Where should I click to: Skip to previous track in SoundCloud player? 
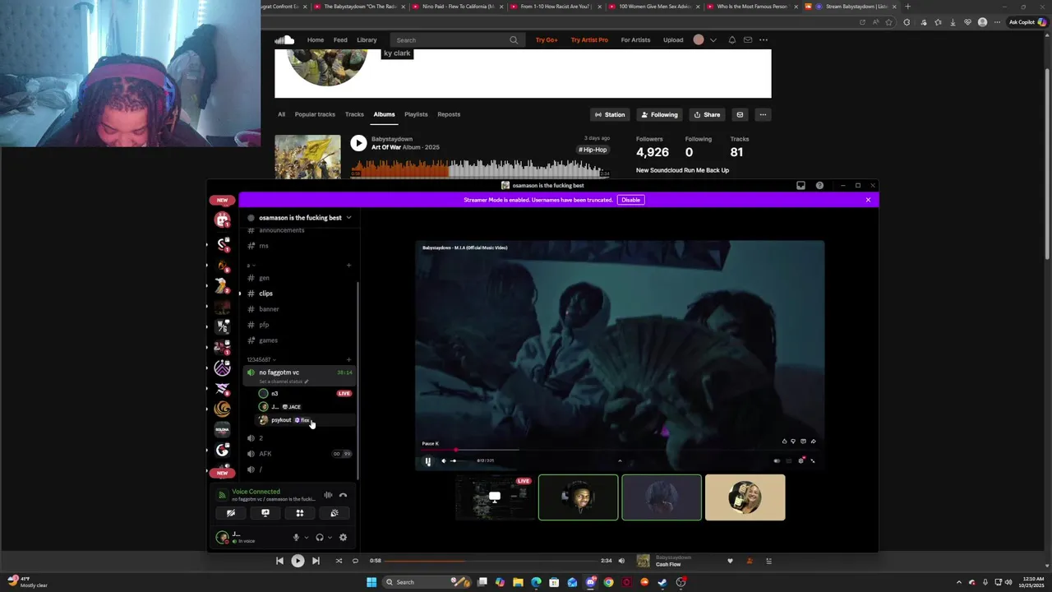pyautogui.click(x=279, y=561)
